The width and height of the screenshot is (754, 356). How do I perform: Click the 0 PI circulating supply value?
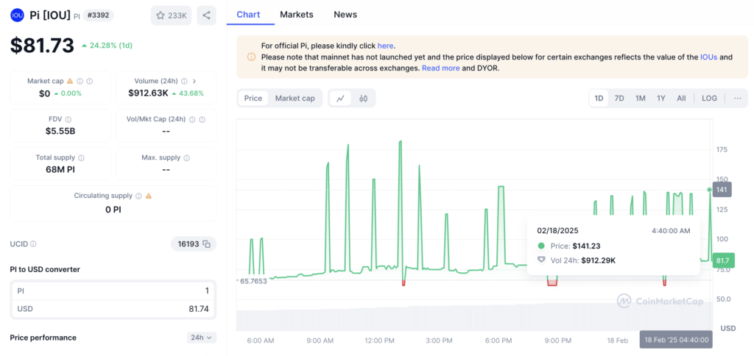[x=113, y=210]
